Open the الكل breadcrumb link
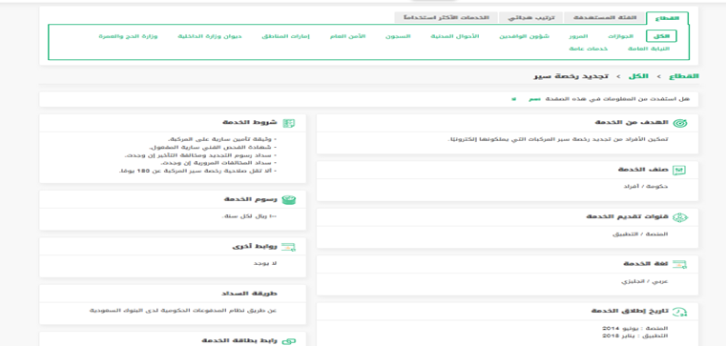 pos(638,76)
